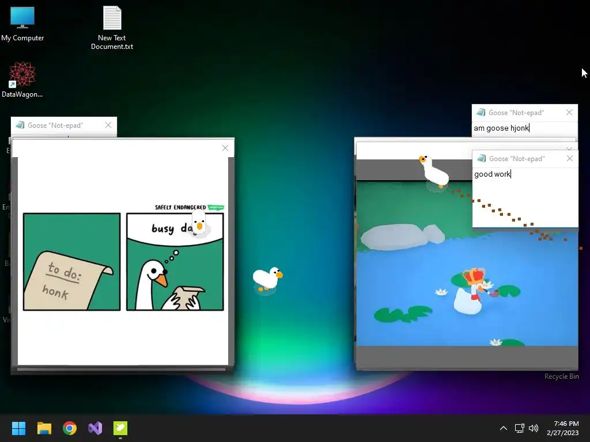
Task: Click in the "good work" notepad text area
Action: (x=525, y=197)
